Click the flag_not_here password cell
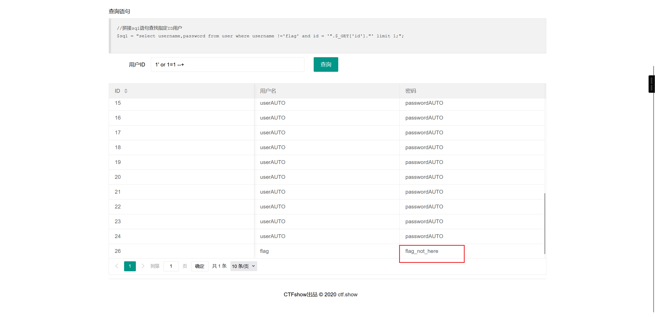Screen dimensions: 655x317 point(421,251)
